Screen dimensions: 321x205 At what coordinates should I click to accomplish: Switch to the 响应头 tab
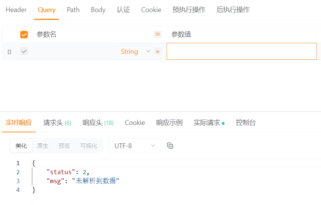(98, 123)
